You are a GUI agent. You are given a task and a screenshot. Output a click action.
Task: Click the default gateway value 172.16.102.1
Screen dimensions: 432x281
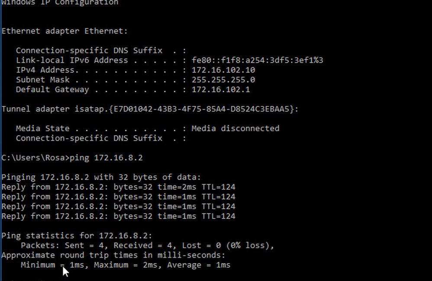[x=221, y=89]
